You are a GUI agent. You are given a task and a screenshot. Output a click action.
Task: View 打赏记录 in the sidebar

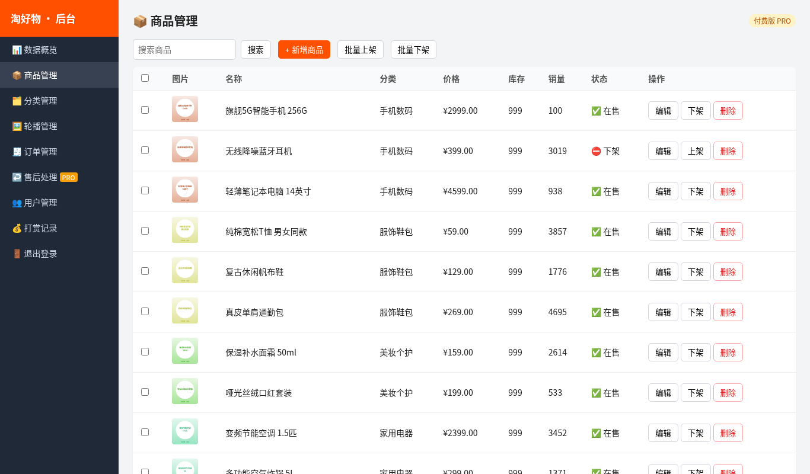tap(59, 228)
